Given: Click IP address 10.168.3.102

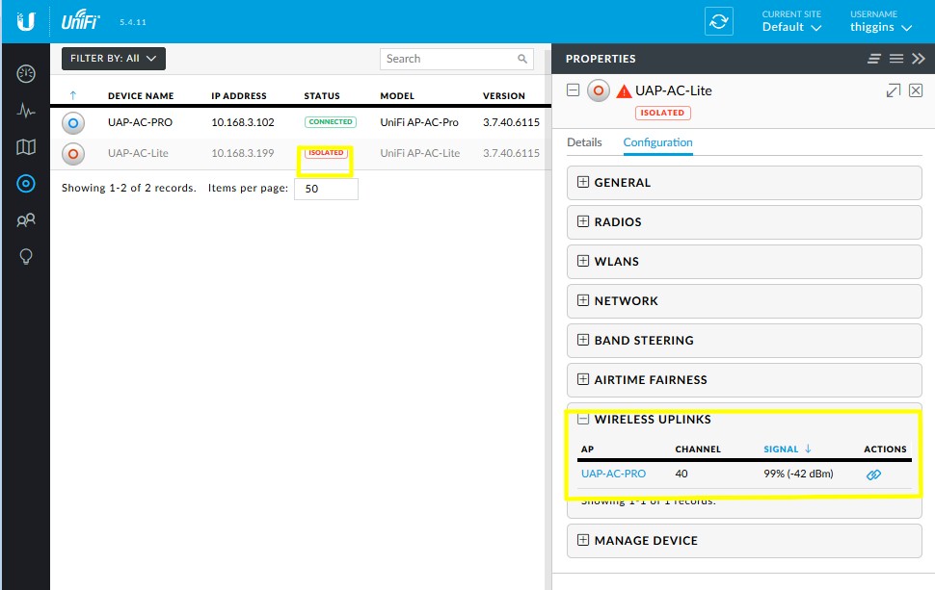Looking at the screenshot, I should tap(243, 122).
